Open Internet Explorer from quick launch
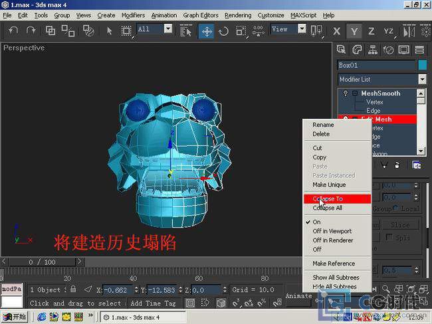 click(42, 317)
